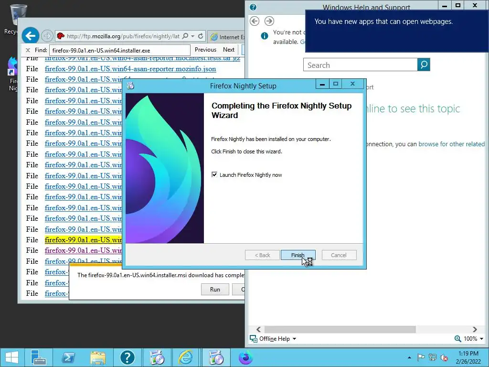
Task: Switch to Help and Support taskbar icon
Action: coord(127,357)
